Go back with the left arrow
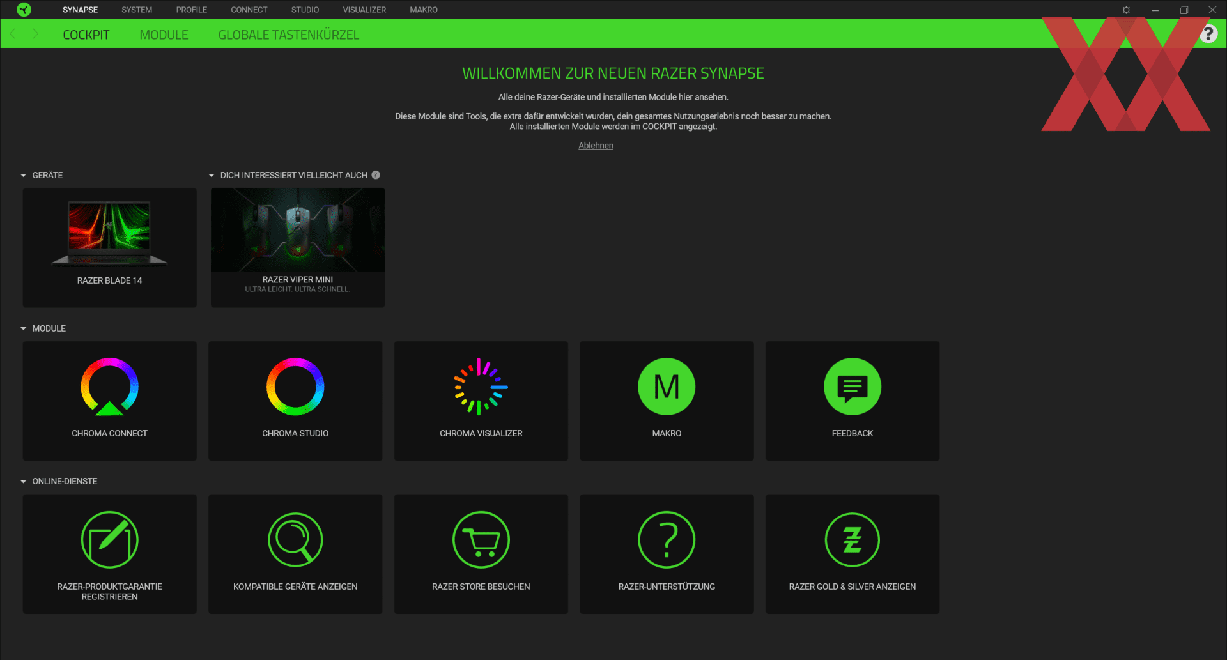1227x660 pixels. click(13, 34)
